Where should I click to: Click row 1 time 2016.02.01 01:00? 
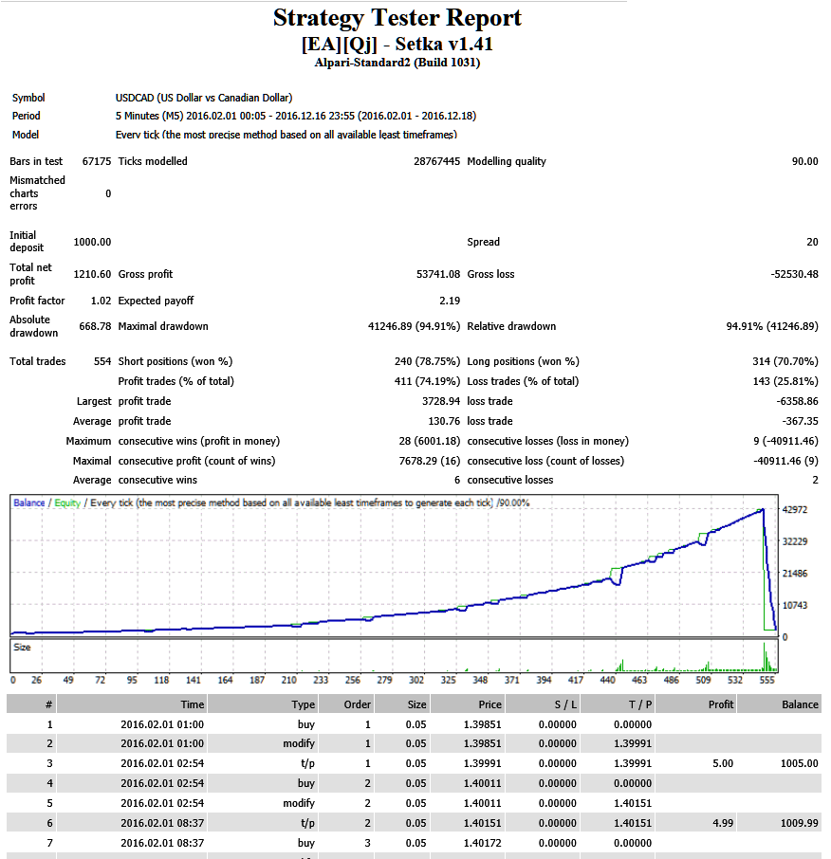(x=162, y=724)
